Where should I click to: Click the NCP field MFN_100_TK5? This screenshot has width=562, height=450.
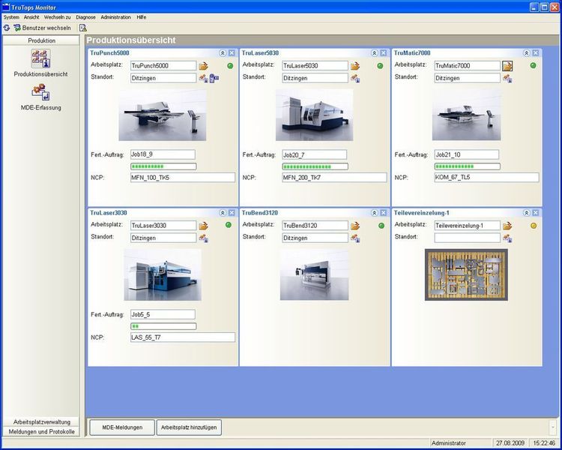coord(183,178)
